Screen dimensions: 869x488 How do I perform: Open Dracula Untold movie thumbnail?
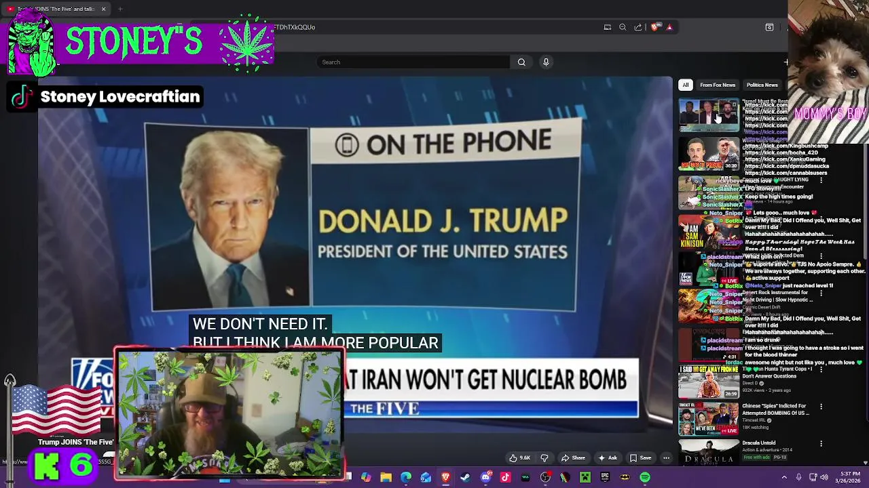tap(709, 452)
